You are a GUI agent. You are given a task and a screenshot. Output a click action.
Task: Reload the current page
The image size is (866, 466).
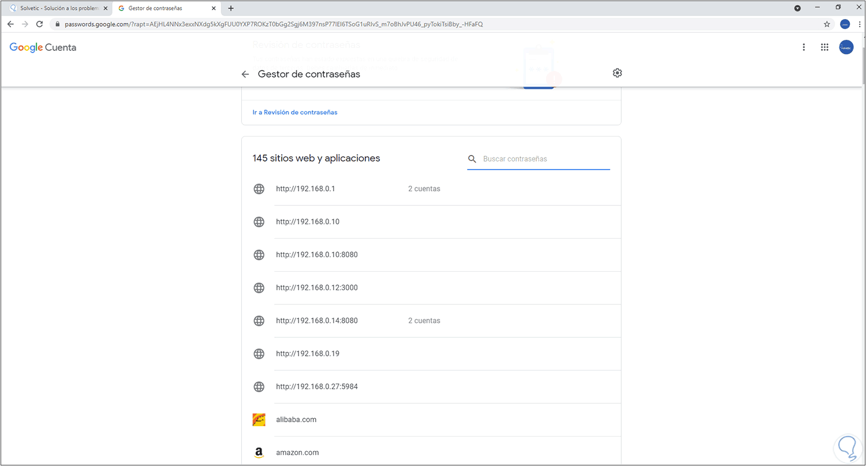(x=39, y=24)
